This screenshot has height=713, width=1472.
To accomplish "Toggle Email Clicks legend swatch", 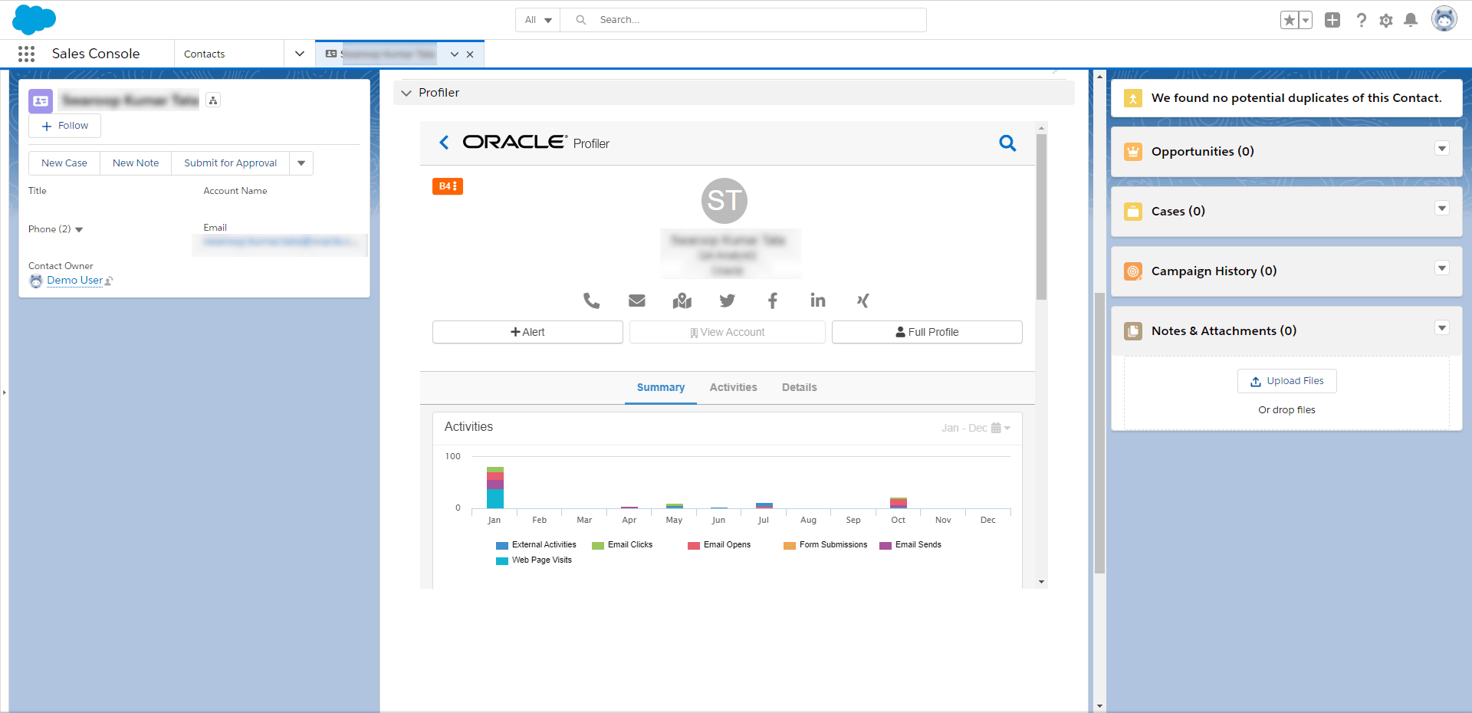I will pyautogui.click(x=598, y=546).
